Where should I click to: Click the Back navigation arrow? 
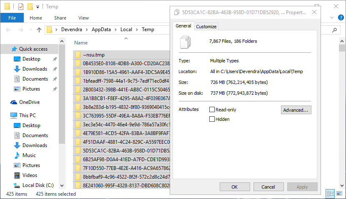8,29
